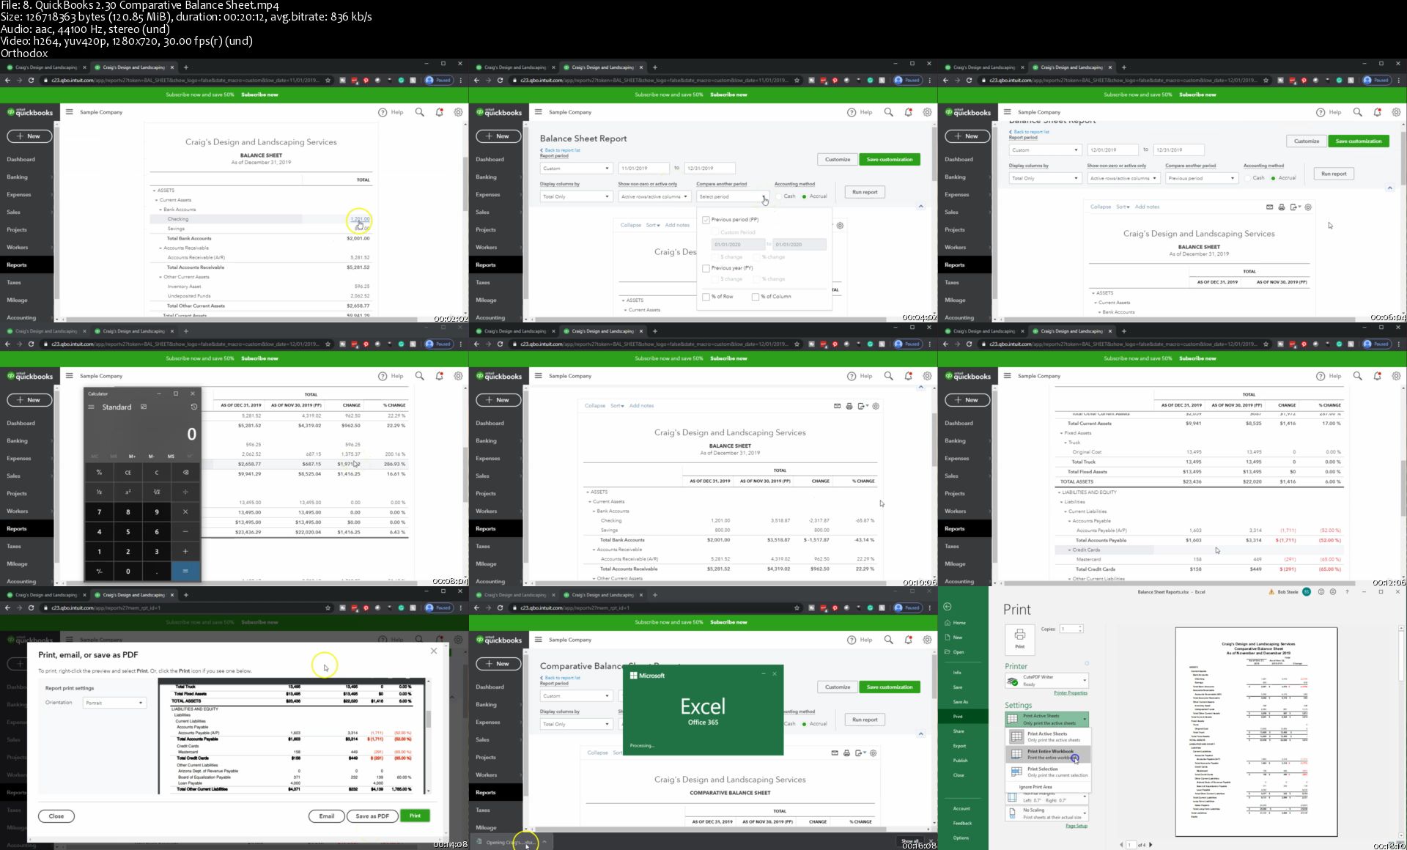Toggle Previous period (PP) checkbox
Viewport: 1407px width, 850px height.
[x=706, y=220]
